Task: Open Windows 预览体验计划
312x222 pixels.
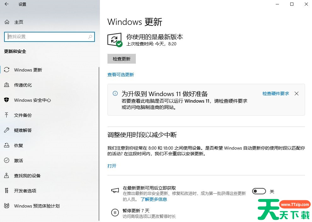Action: click(37, 206)
